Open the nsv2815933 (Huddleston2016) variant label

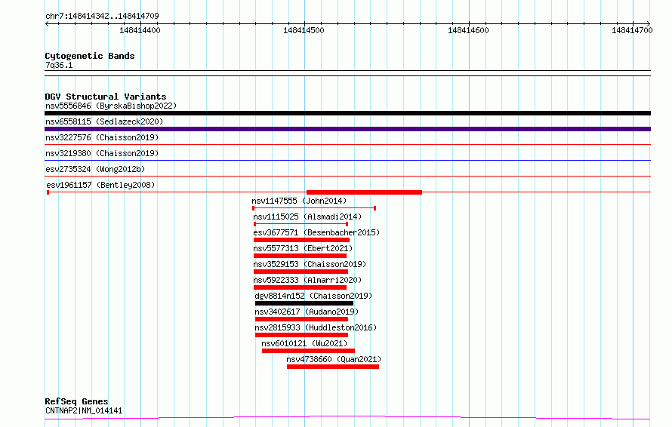[316, 328]
